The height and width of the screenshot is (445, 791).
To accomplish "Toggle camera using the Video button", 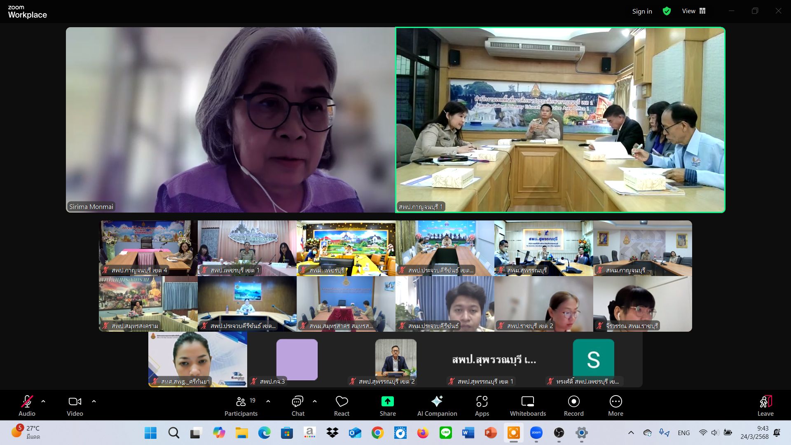I will (75, 406).
